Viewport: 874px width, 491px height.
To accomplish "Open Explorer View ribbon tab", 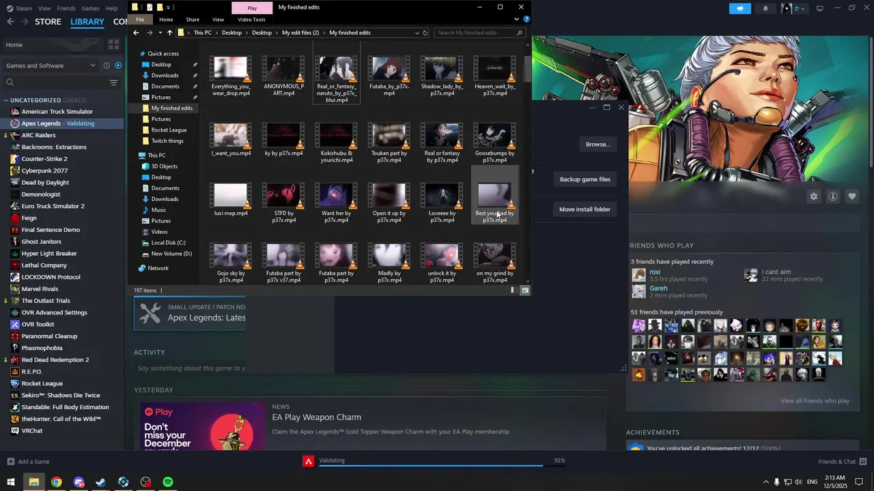I will [218, 19].
